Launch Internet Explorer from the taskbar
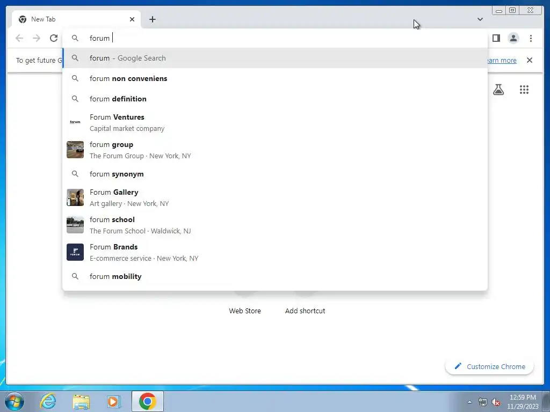The height and width of the screenshot is (412, 550). click(48, 401)
